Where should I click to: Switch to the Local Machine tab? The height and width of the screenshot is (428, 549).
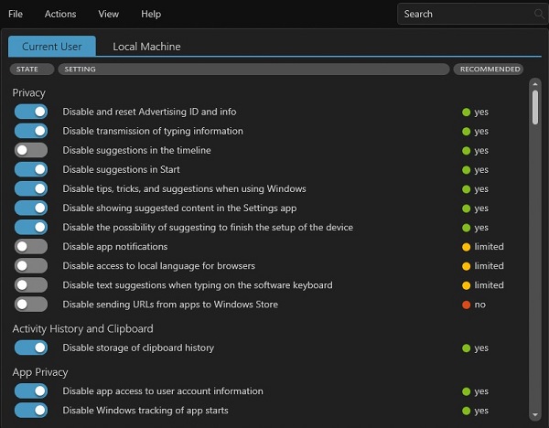coord(146,47)
